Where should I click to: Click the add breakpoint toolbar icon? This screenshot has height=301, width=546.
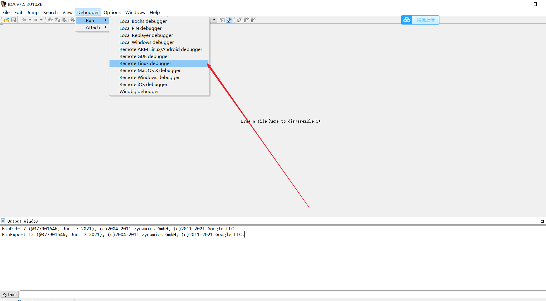247,20
